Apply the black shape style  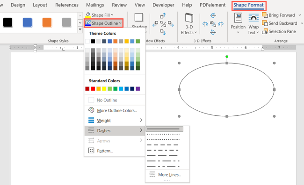click(8, 22)
